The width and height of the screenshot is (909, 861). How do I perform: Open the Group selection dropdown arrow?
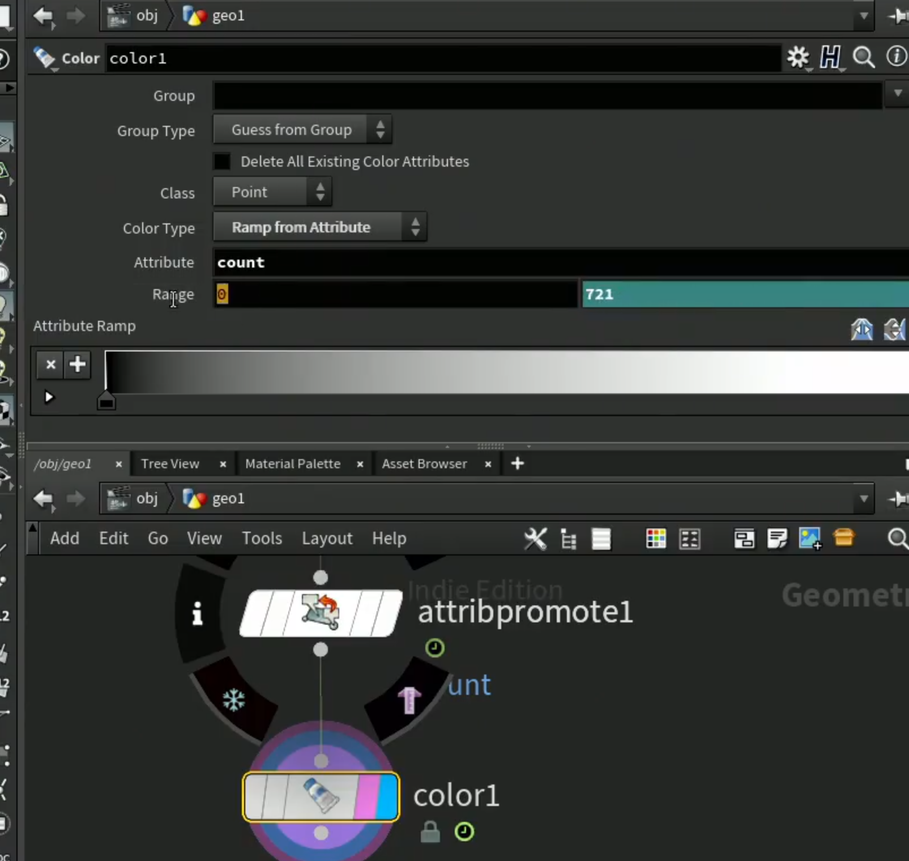pos(897,94)
